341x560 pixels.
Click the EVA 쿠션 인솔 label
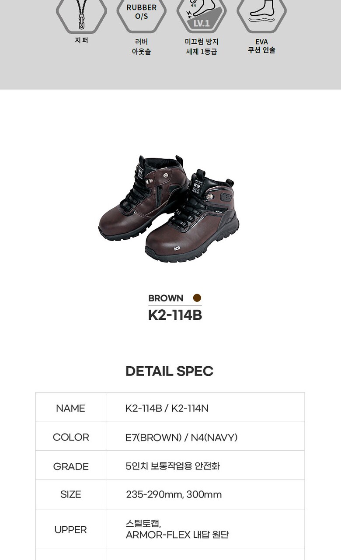261,46
